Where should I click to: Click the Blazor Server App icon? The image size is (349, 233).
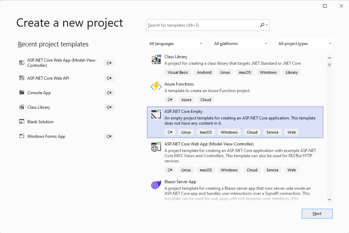click(156, 185)
